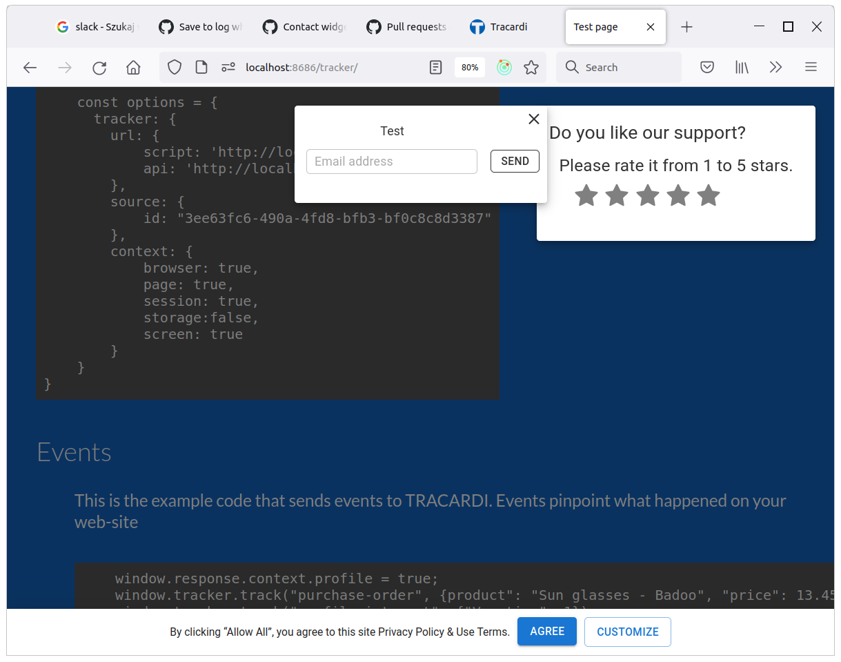Screen dimensions: 841x662
Task: Reload the current page
Action: point(99,67)
